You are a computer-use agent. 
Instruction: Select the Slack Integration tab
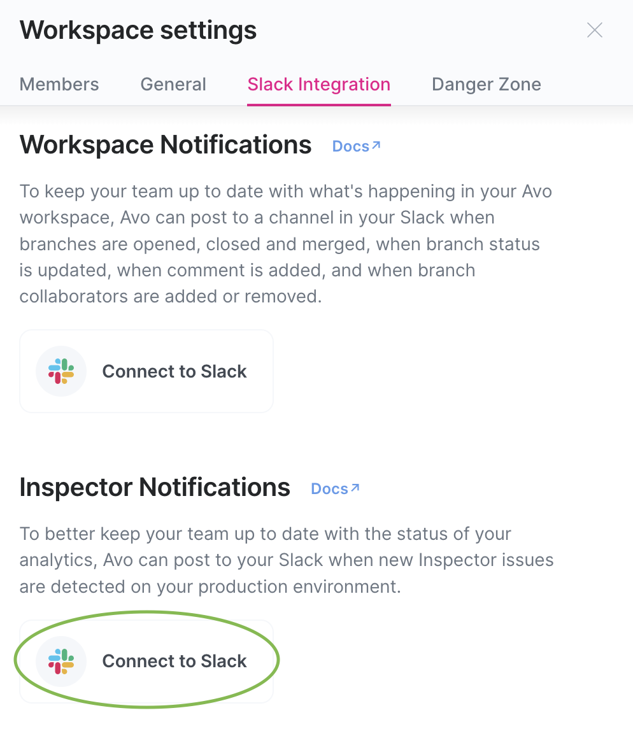tap(318, 84)
